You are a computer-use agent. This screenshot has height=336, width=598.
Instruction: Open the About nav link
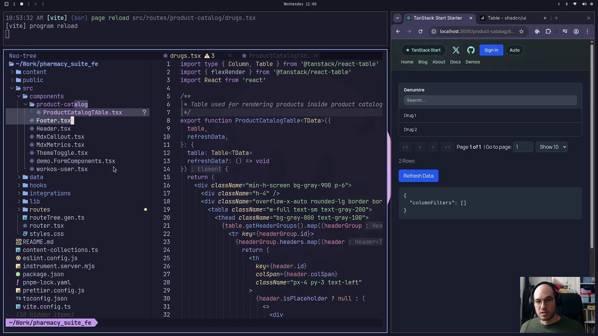439,62
